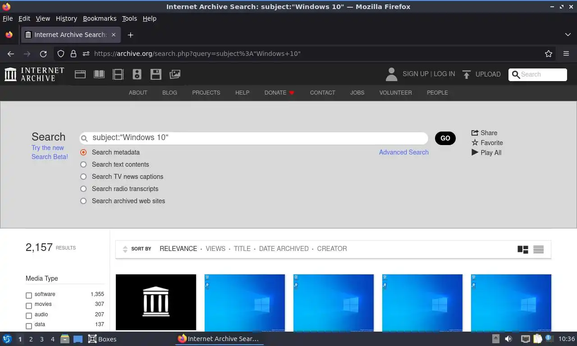Toggle the sort direction arrows
The height and width of the screenshot is (346, 577).
pos(125,249)
